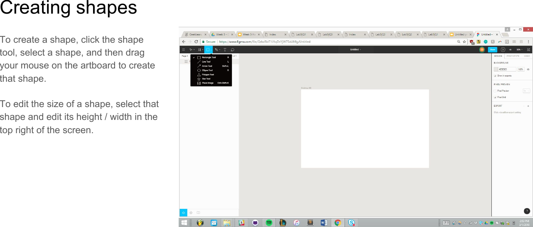Image resolution: width=533 pixels, height=227 pixels.
Task: Open Spotify from the taskbar
Action: 269,223
